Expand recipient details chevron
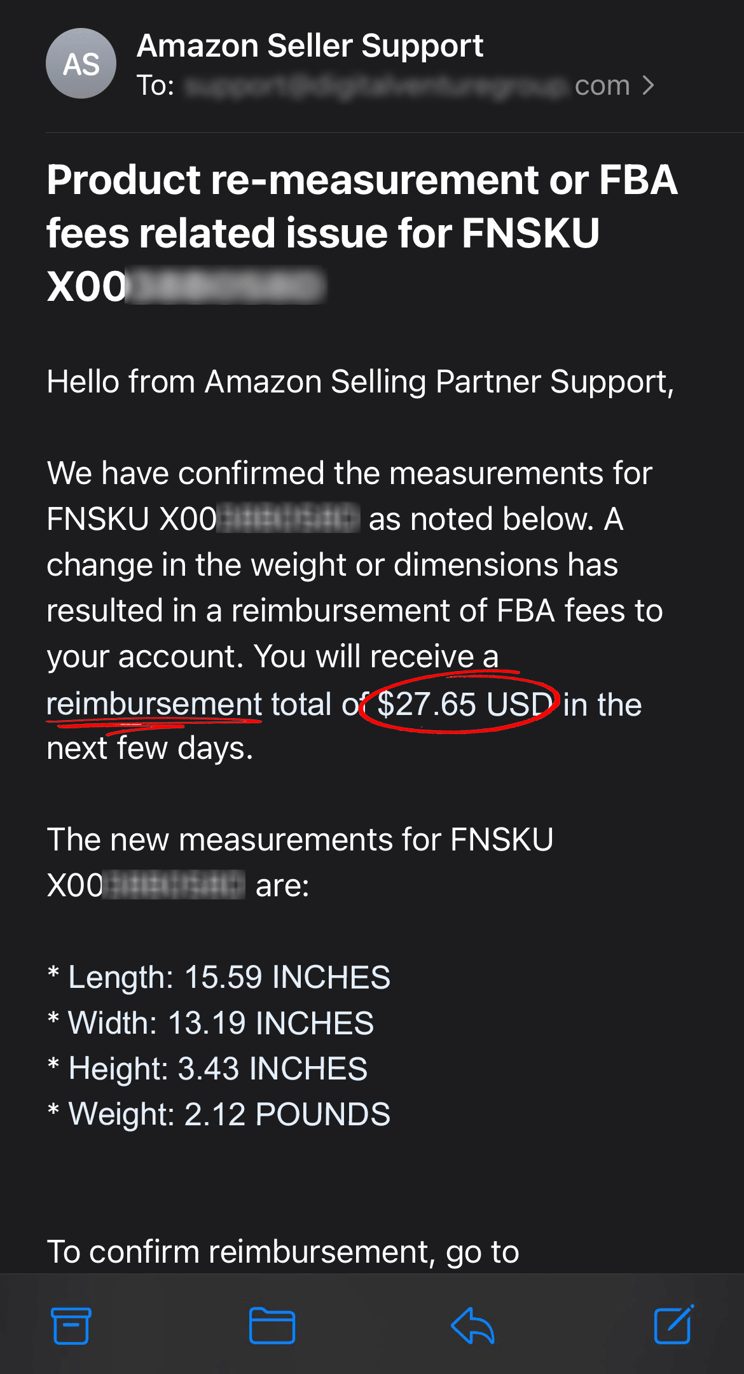Viewport: 744px width, 1374px height. tap(648, 85)
